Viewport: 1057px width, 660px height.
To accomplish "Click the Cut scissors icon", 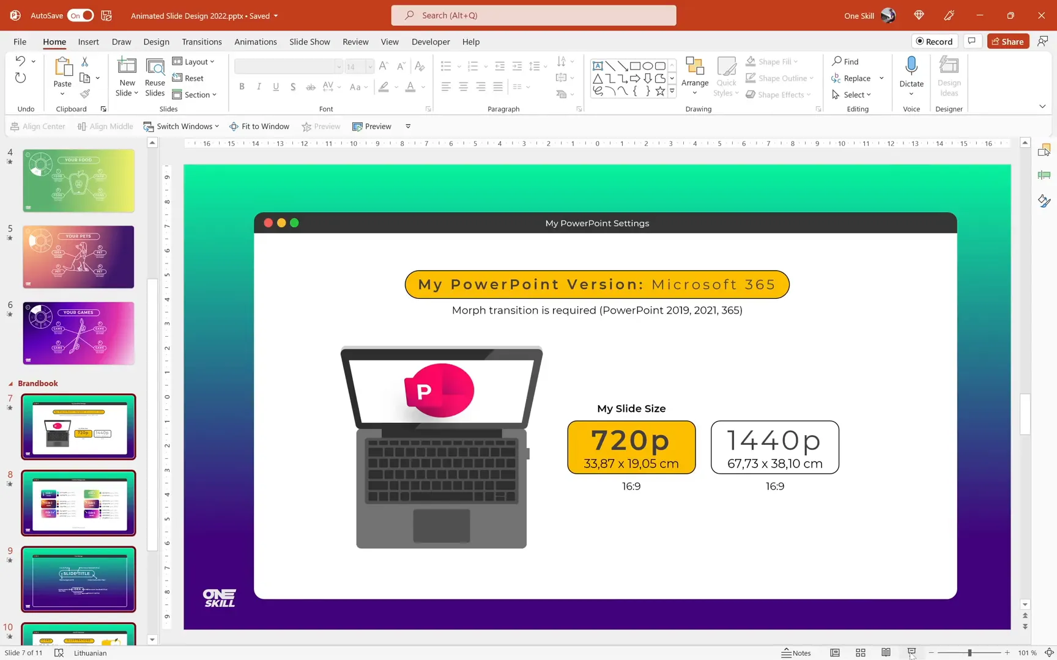I will [x=85, y=62].
